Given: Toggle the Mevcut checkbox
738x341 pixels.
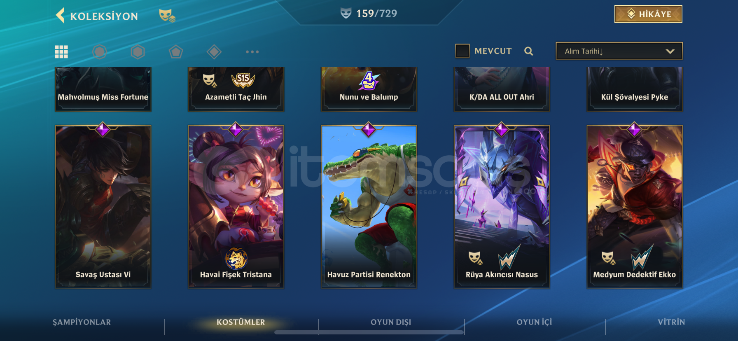Looking at the screenshot, I should pyautogui.click(x=462, y=51).
